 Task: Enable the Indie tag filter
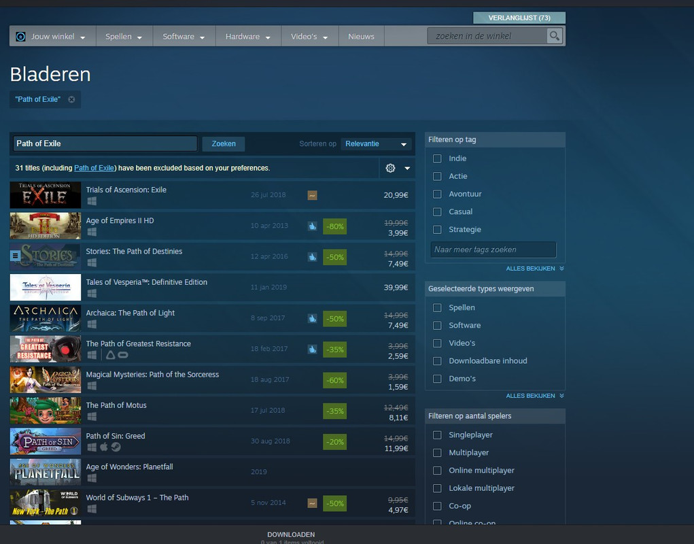[x=437, y=158]
